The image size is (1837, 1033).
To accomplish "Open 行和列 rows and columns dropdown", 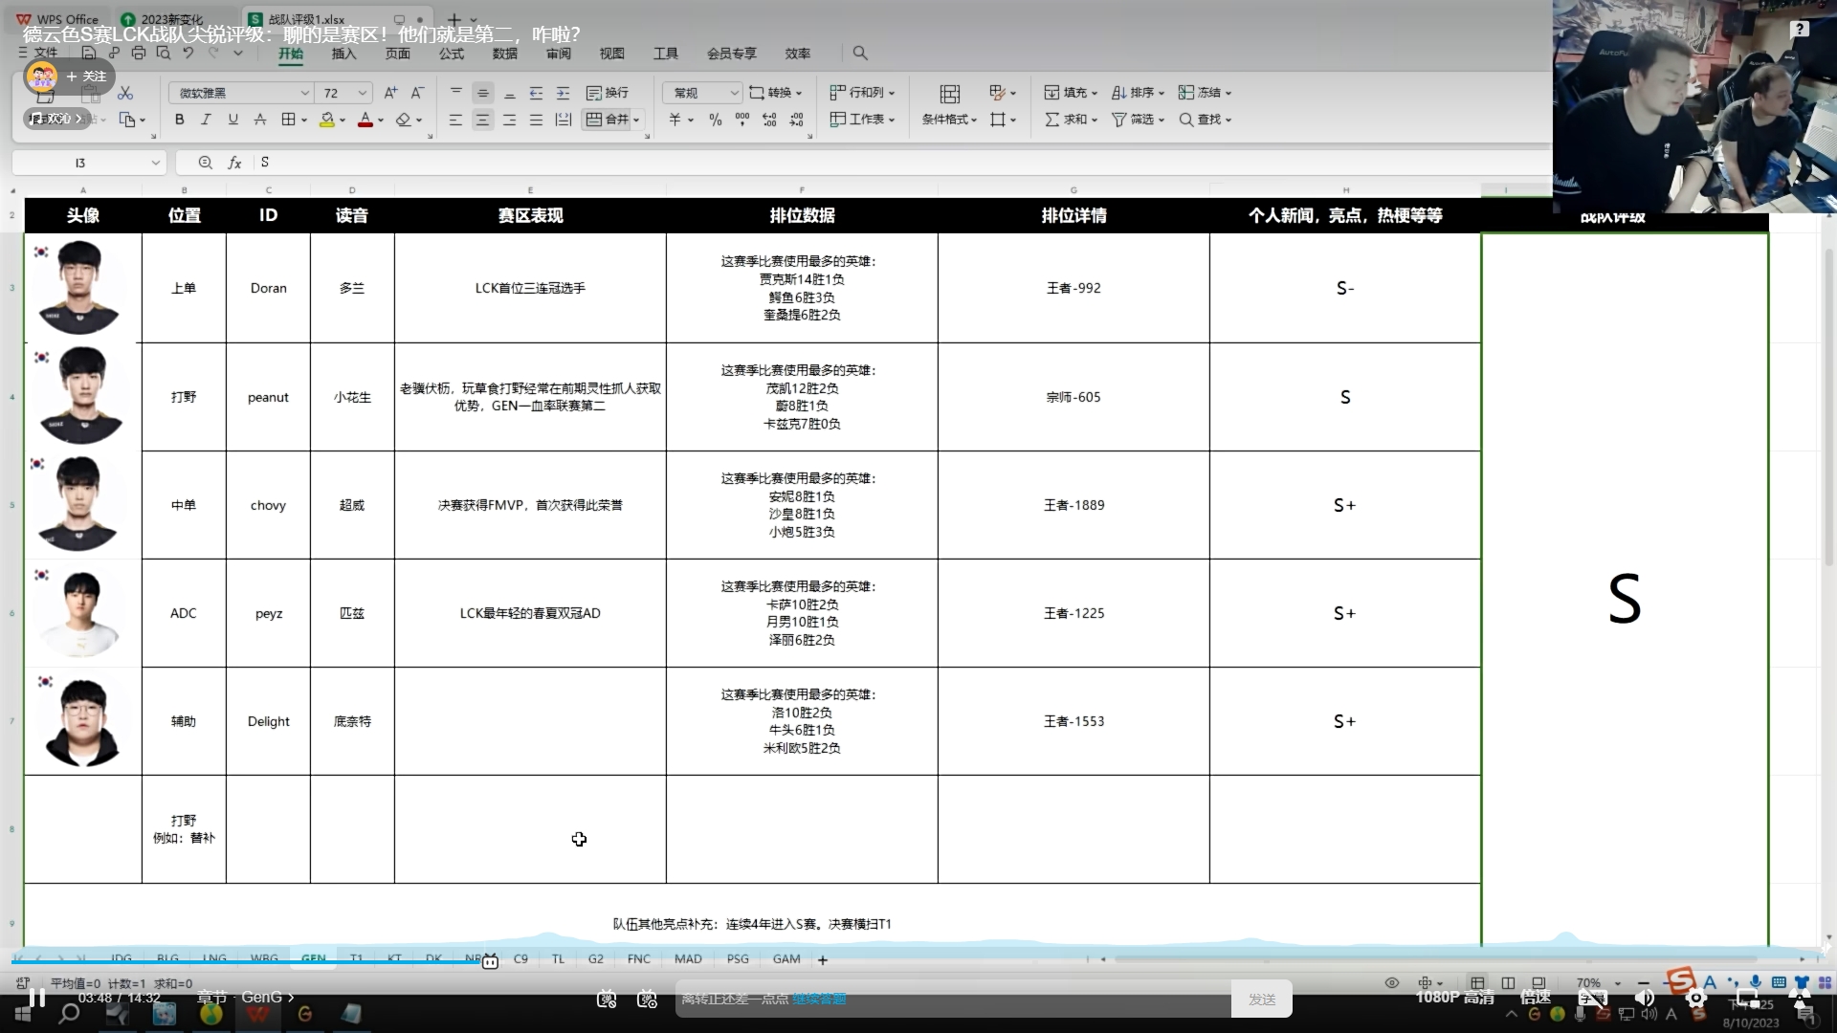I will tap(862, 93).
